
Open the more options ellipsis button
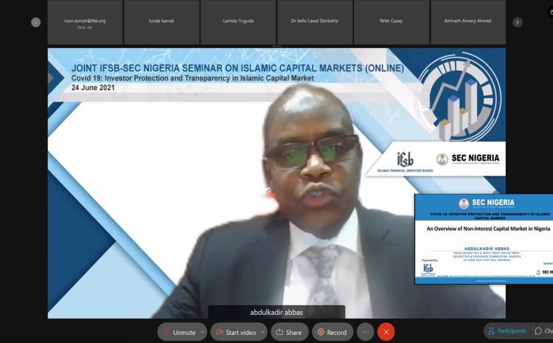(366, 332)
